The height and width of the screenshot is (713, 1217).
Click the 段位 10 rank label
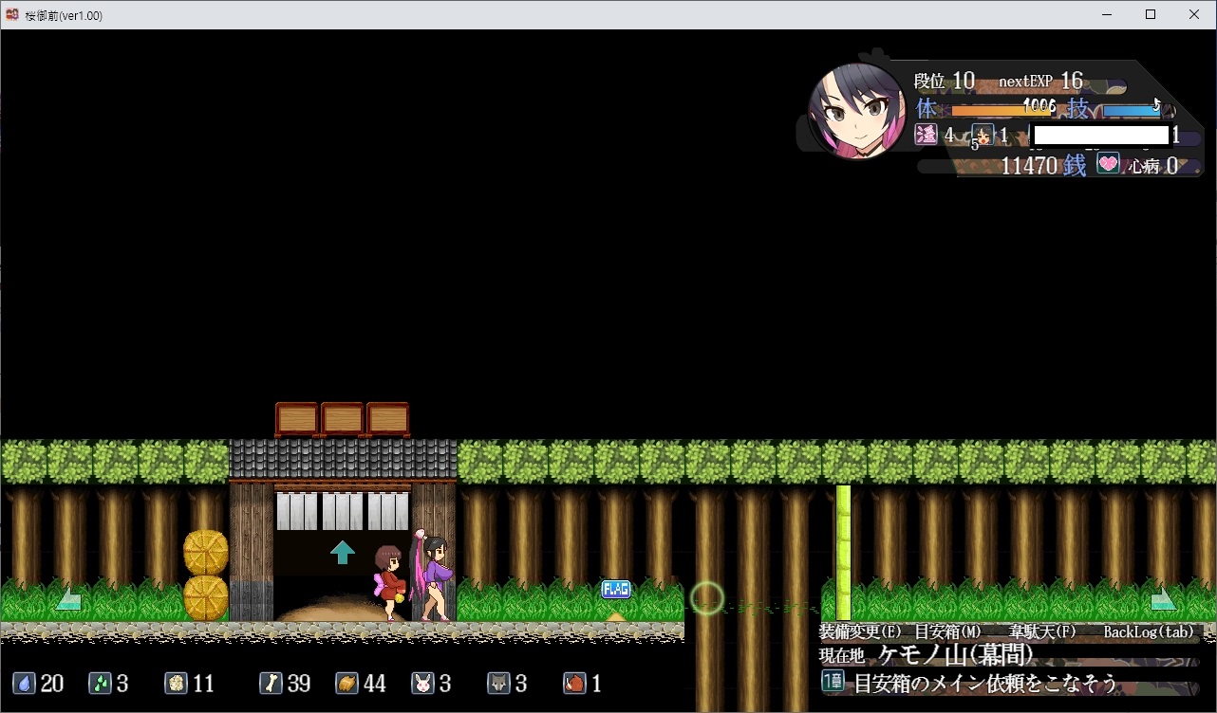(945, 82)
